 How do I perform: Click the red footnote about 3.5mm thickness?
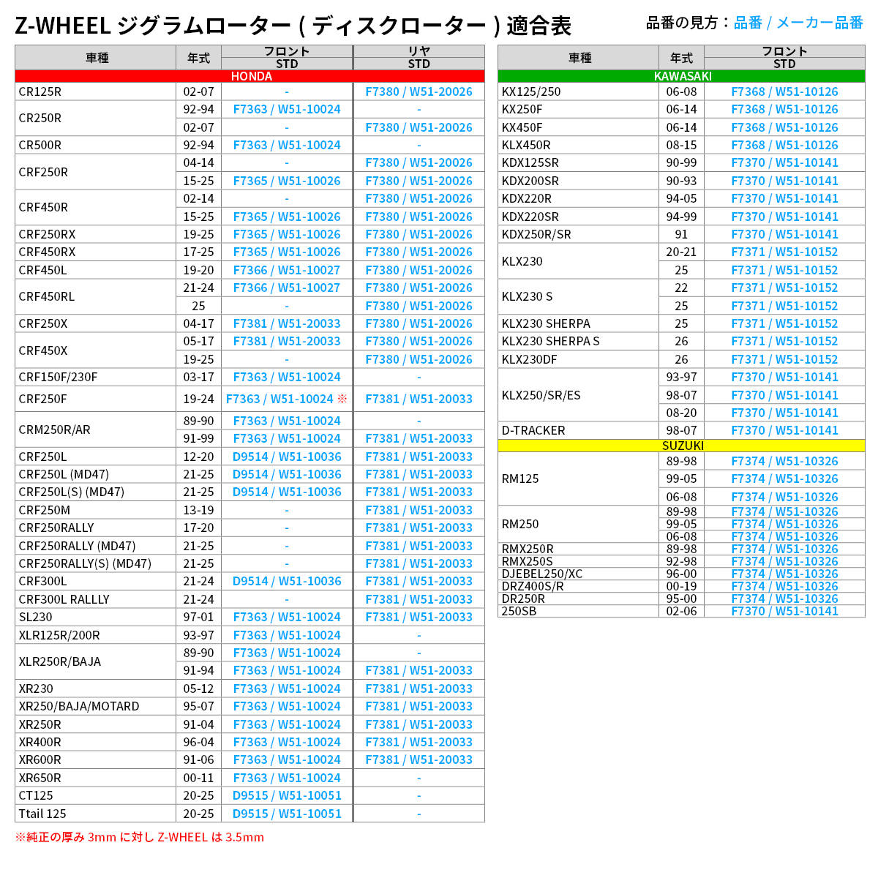(x=140, y=837)
